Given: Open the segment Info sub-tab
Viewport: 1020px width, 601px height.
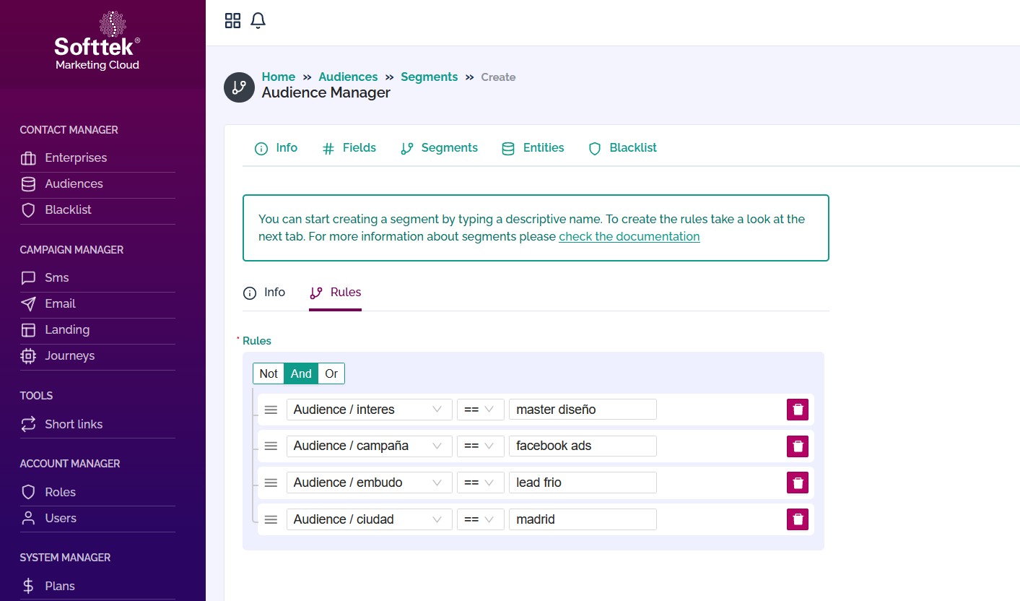Looking at the screenshot, I should click(264, 293).
